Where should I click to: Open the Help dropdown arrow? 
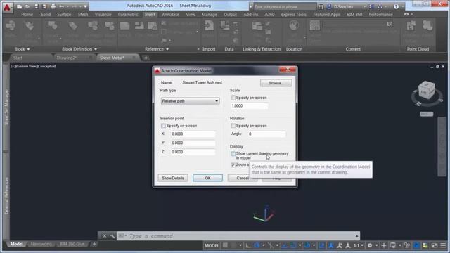click(402, 6)
